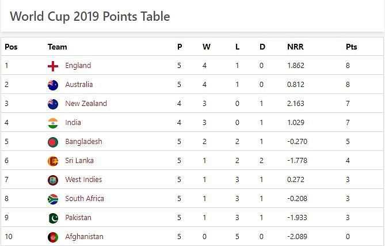
Task: Select India's NRR value 1.029
Action: [x=296, y=122]
